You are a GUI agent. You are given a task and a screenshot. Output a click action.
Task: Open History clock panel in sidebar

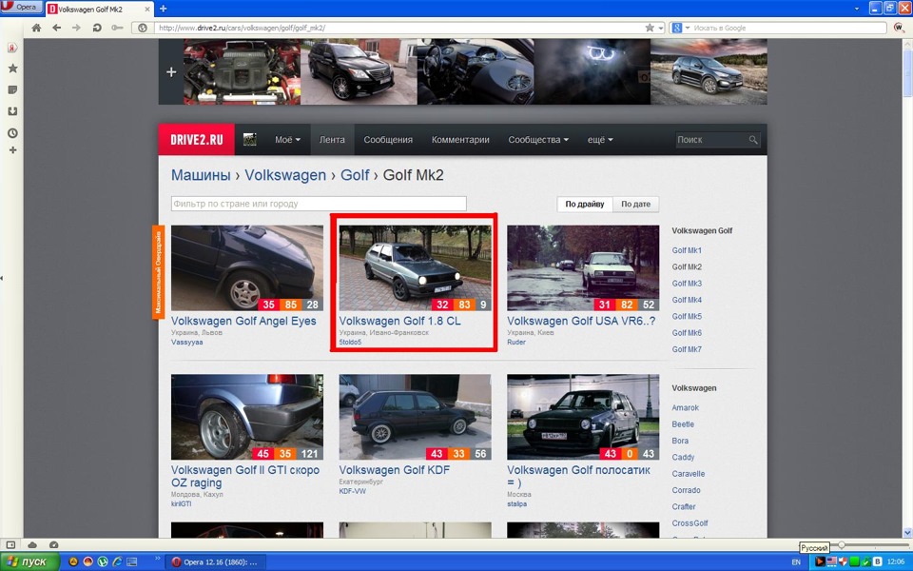[12, 133]
